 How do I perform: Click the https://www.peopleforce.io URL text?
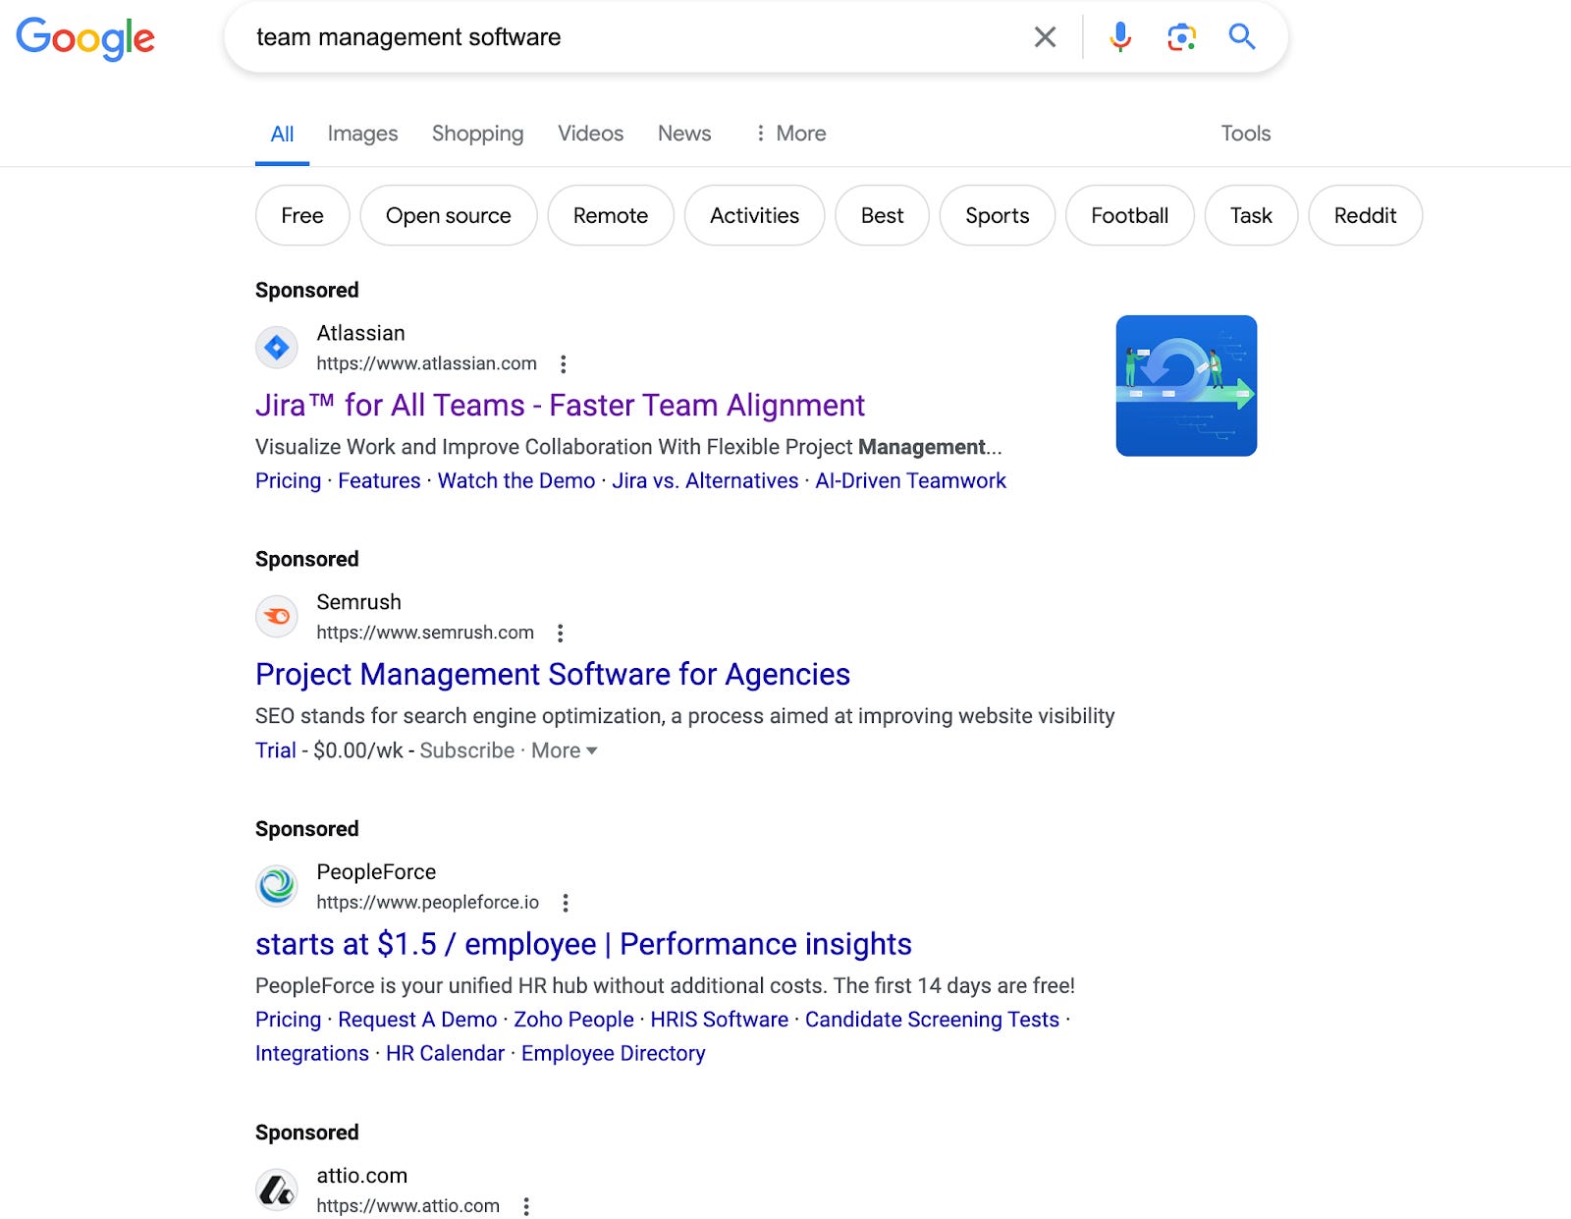point(427,902)
